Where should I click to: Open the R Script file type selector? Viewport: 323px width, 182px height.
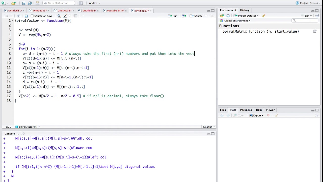(209, 127)
